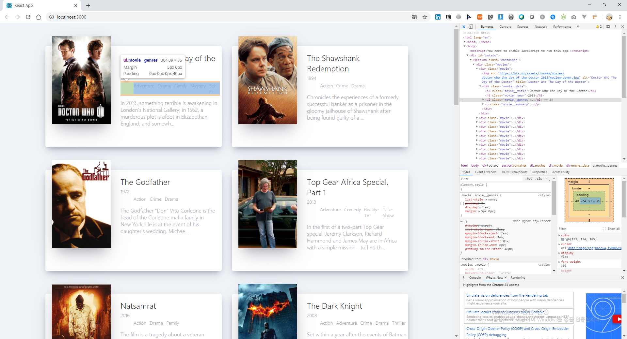The image size is (627, 339).
Task: Check the Show all computed properties box
Action: click(604, 228)
